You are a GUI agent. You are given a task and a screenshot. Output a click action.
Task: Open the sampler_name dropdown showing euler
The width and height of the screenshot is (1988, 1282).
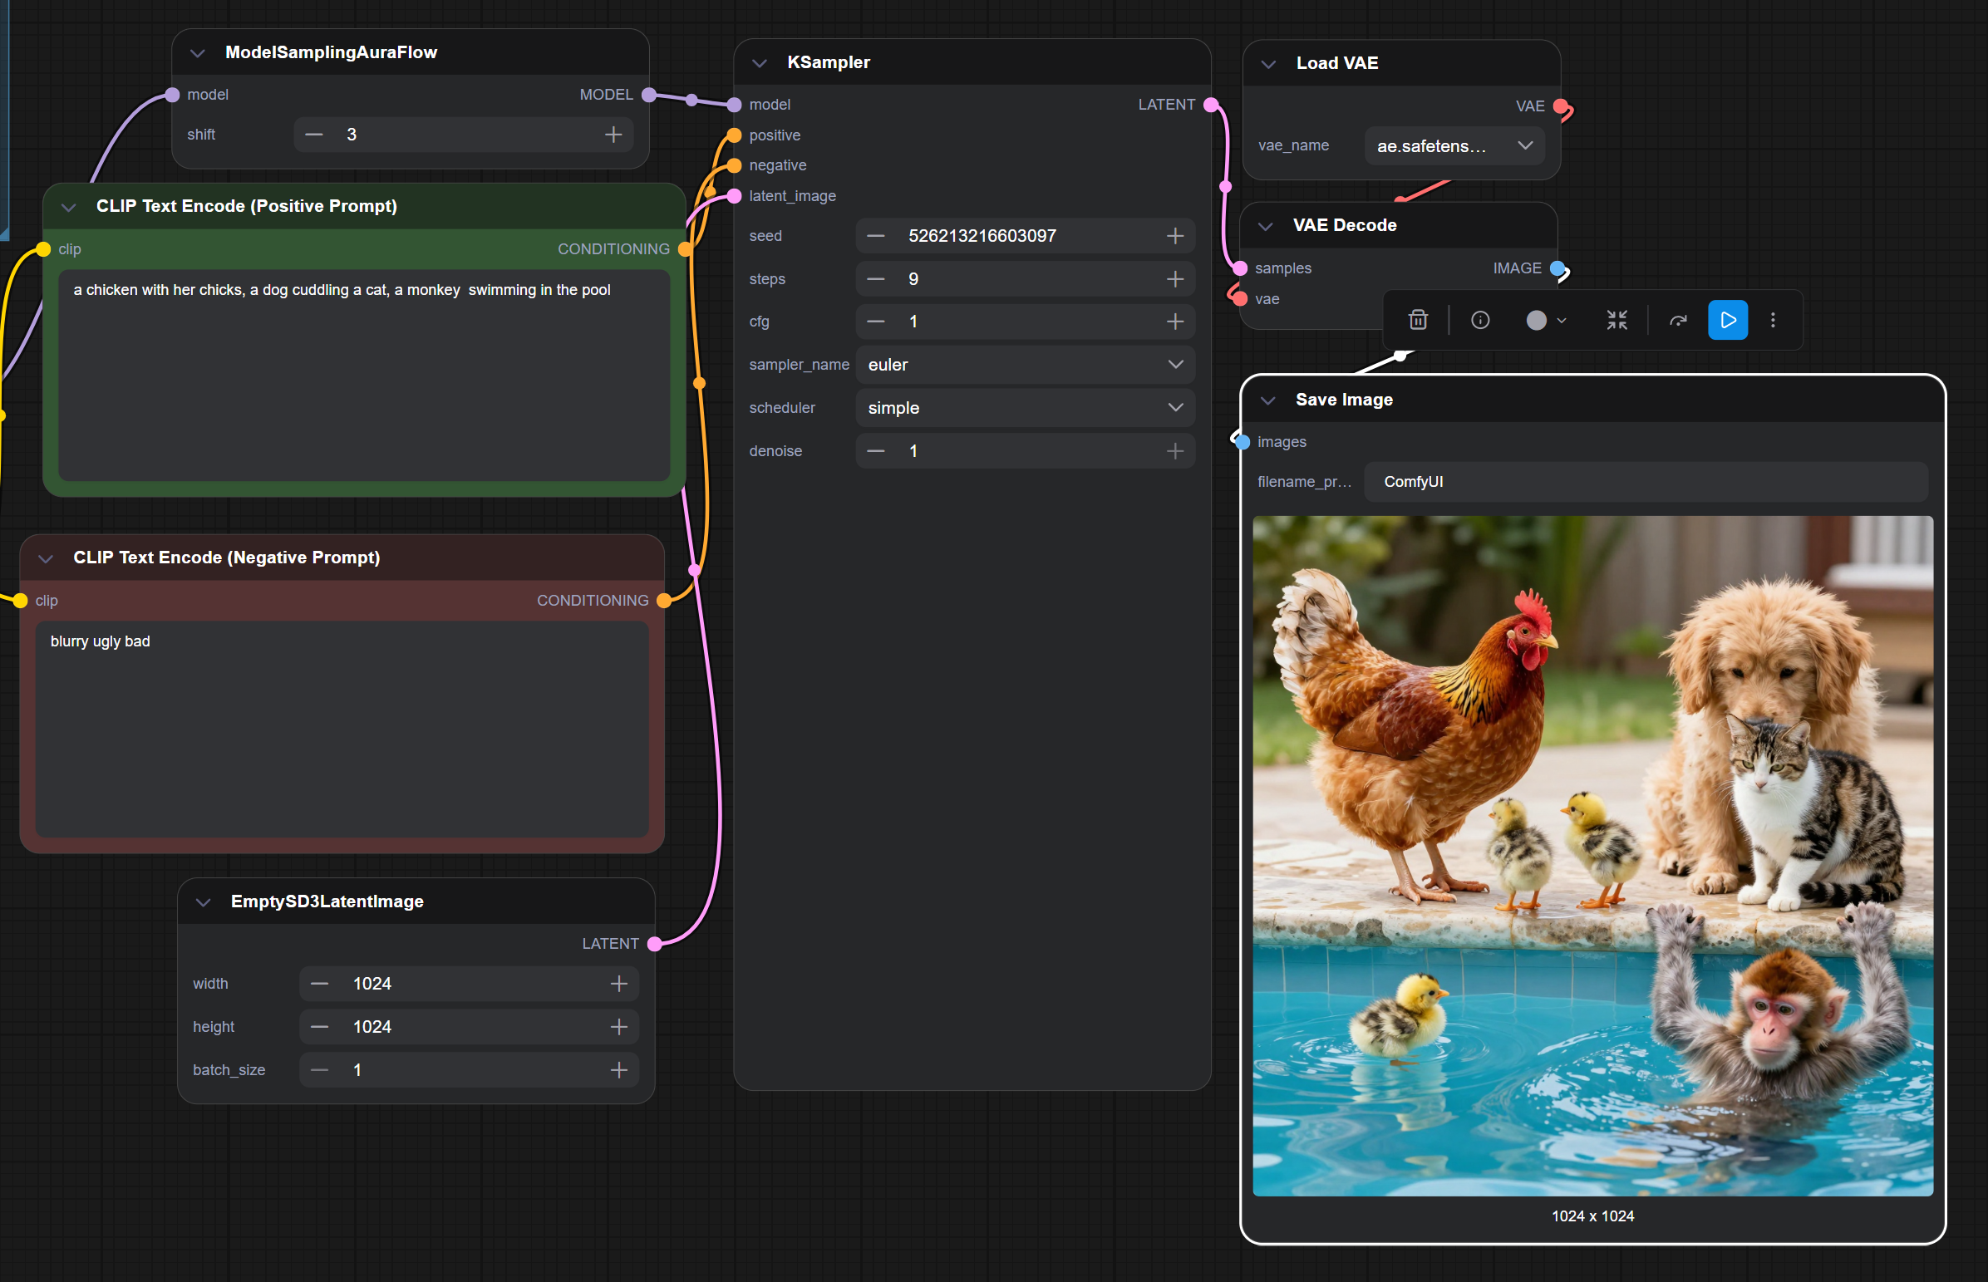pyautogui.click(x=1025, y=365)
